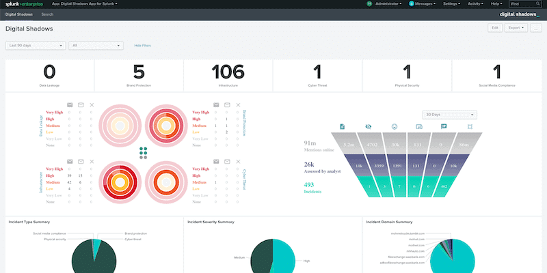The height and width of the screenshot is (273, 547).
Task: Expand the 30 Days dropdown above the funnel
Action: coord(449,115)
